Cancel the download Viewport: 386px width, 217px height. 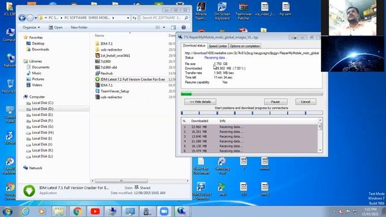click(x=306, y=102)
